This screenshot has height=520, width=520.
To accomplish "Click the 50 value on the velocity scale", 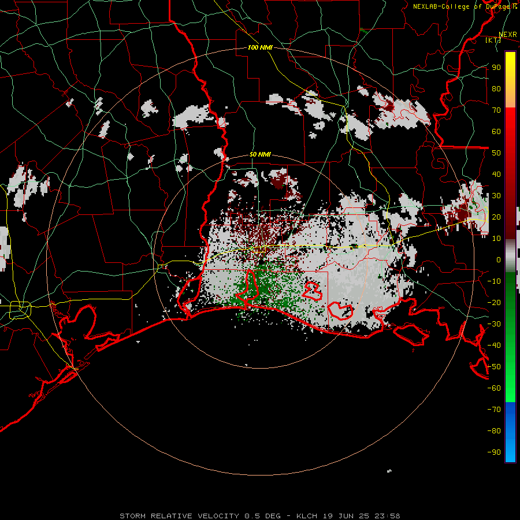I will tap(496, 153).
